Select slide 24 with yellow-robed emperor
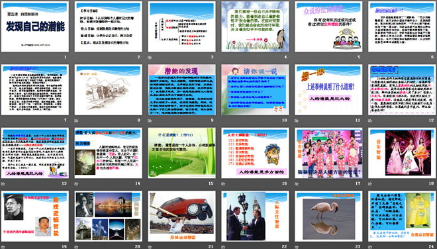The height and width of the screenshot is (249, 437). point(402,216)
